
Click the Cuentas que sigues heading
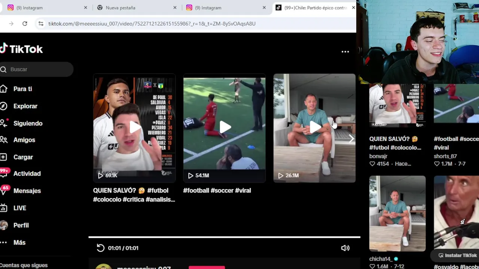tap(24, 265)
